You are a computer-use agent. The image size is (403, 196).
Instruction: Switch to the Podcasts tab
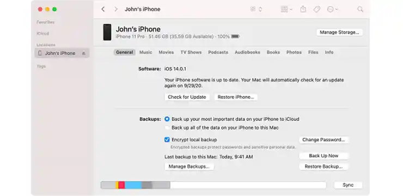[x=218, y=52]
